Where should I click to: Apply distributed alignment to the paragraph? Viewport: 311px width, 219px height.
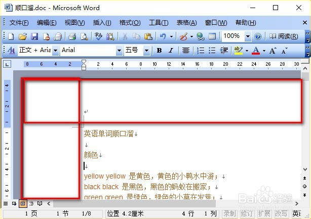(x=186, y=50)
